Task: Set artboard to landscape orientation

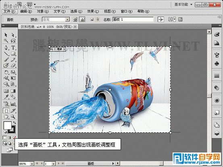Action: point(82,19)
